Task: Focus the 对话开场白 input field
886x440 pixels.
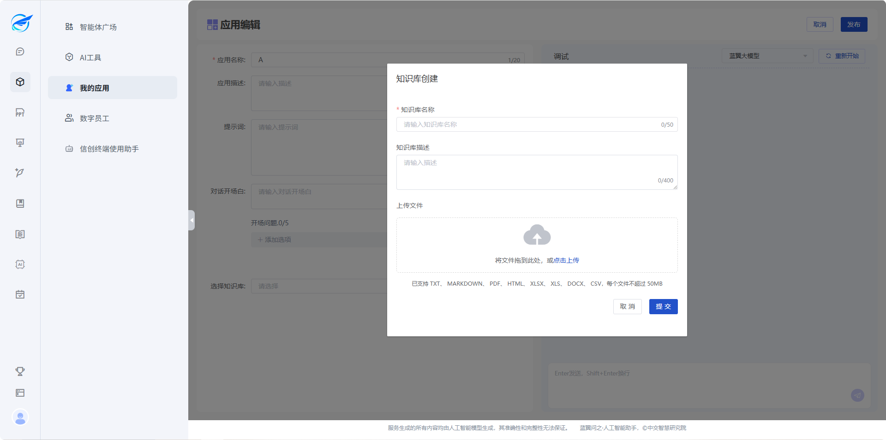Action: click(319, 197)
